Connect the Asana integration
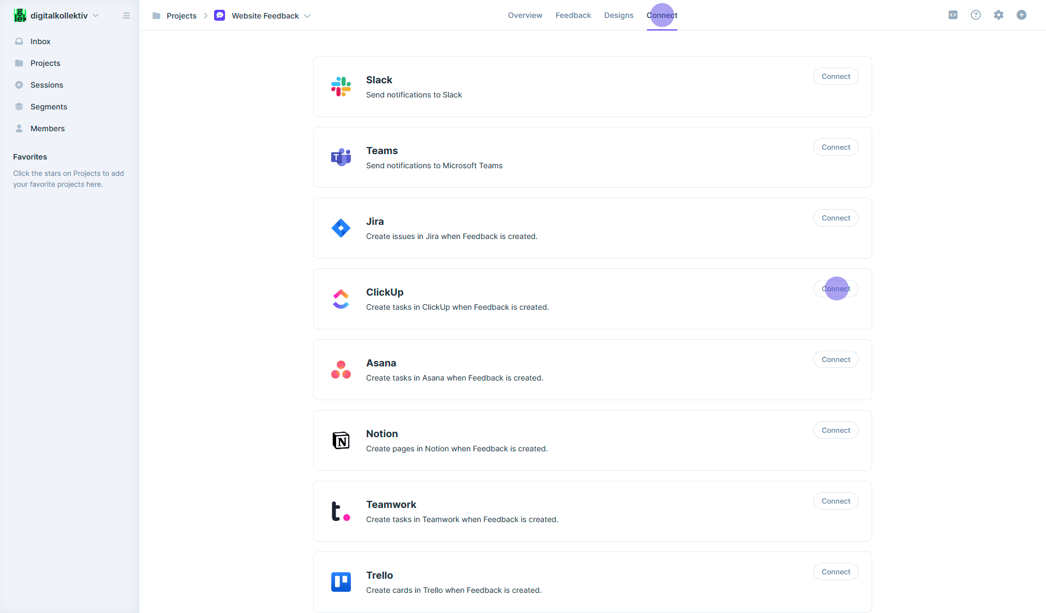Screen dimensions: 1046x613 click(836, 359)
